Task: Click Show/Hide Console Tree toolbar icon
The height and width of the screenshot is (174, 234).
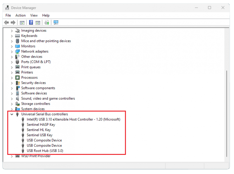Action: [22, 23]
